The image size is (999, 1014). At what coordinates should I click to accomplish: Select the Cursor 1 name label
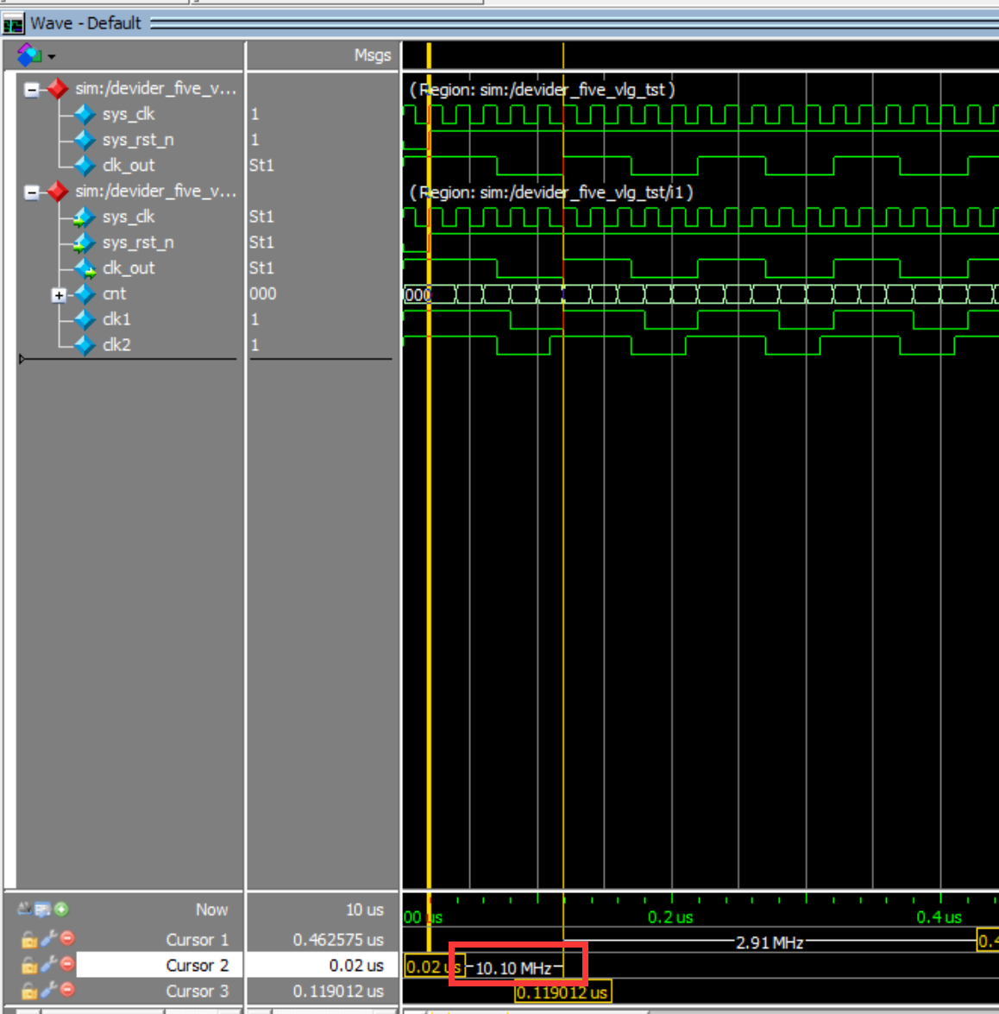click(198, 940)
